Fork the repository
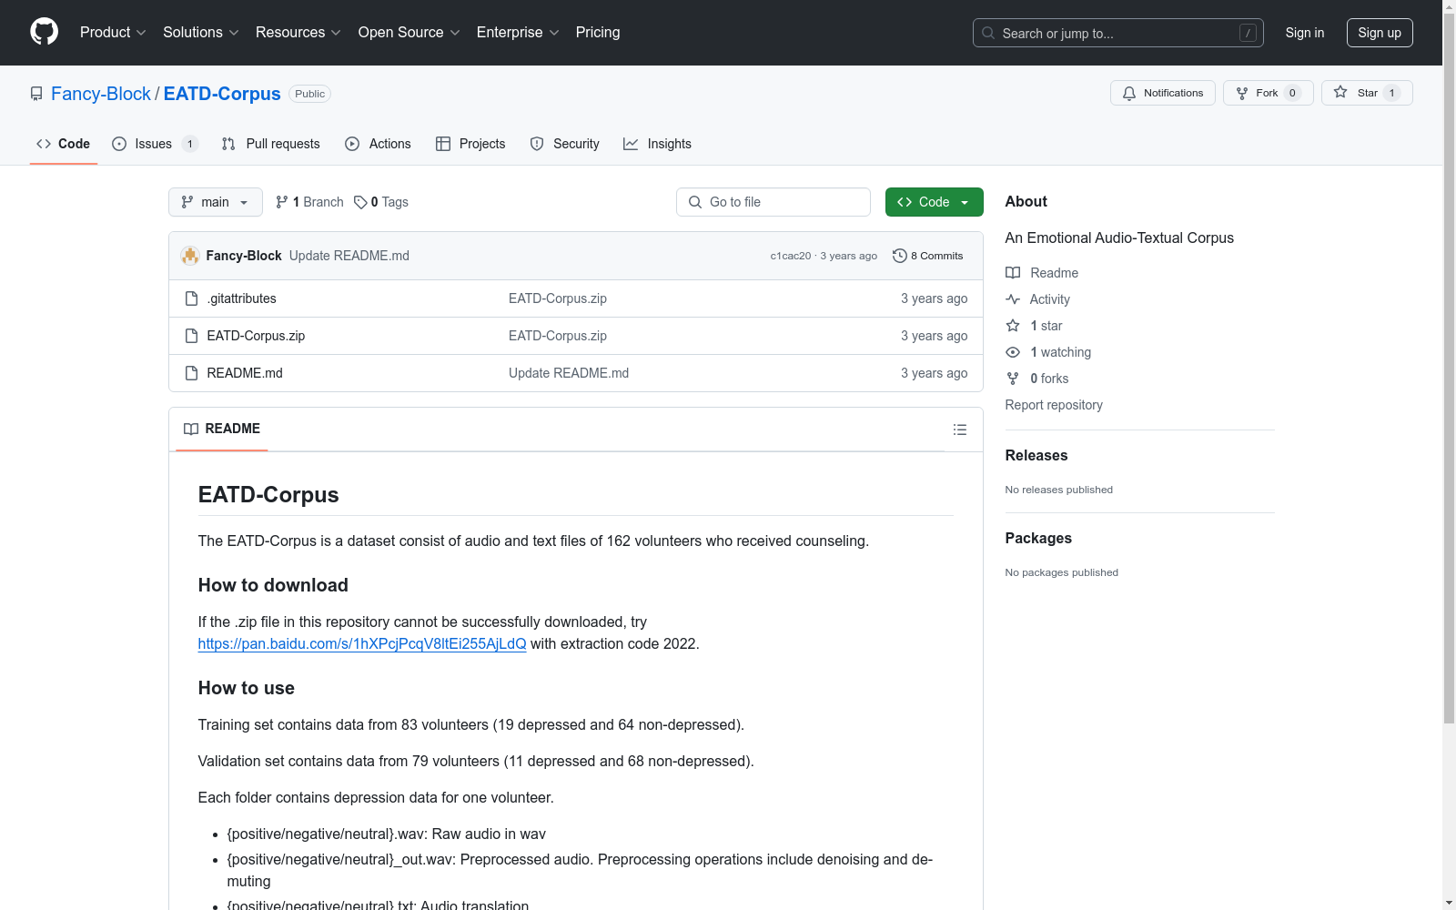 pos(1268,93)
